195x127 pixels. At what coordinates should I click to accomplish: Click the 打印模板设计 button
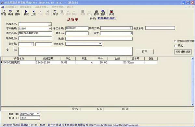[x=183, y=52]
